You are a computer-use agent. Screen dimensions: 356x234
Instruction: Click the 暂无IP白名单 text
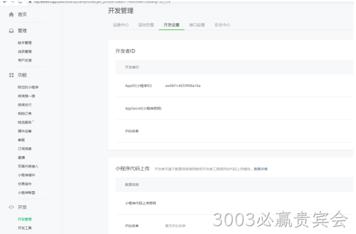click(175, 226)
